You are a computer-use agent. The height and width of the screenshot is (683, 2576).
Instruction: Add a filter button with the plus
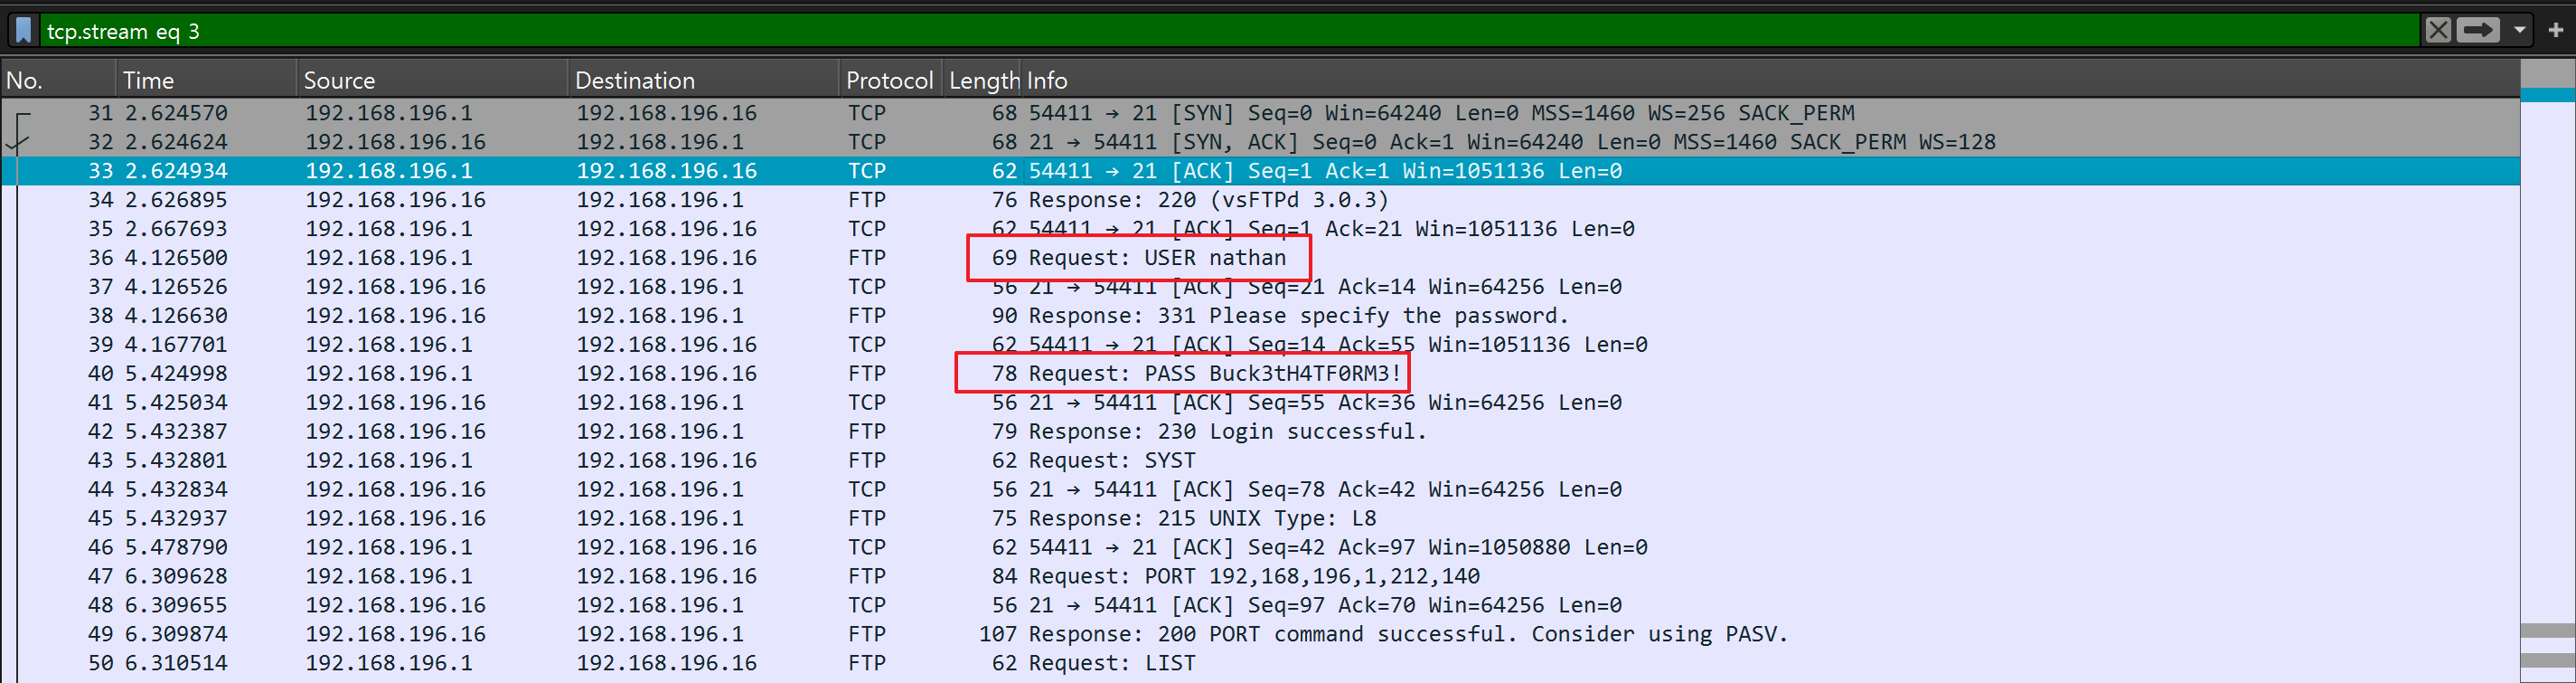click(x=2555, y=30)
